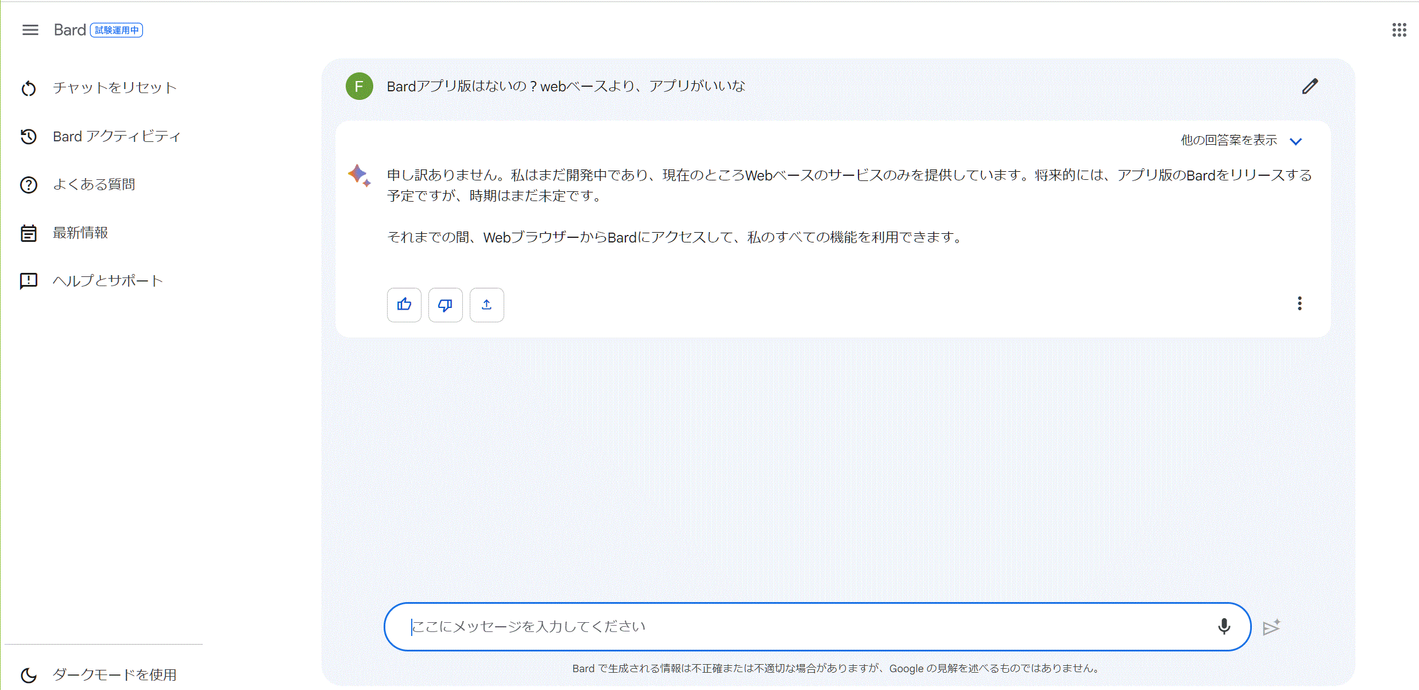Open the response's three-dot more options
Screen dimensions: 1419x690
pos(1300,303)
